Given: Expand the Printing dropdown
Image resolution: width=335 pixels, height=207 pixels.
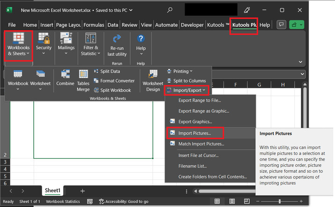Looking at the screenshot, I should [x=180, y=71].
